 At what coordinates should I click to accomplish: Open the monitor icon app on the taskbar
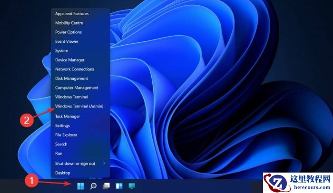(132, 186)
